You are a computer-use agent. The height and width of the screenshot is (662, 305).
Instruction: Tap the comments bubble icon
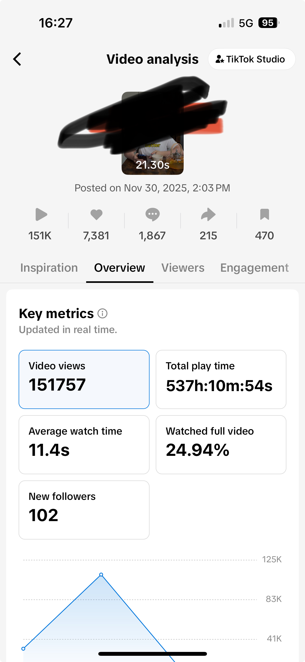(x=152, y=214)
